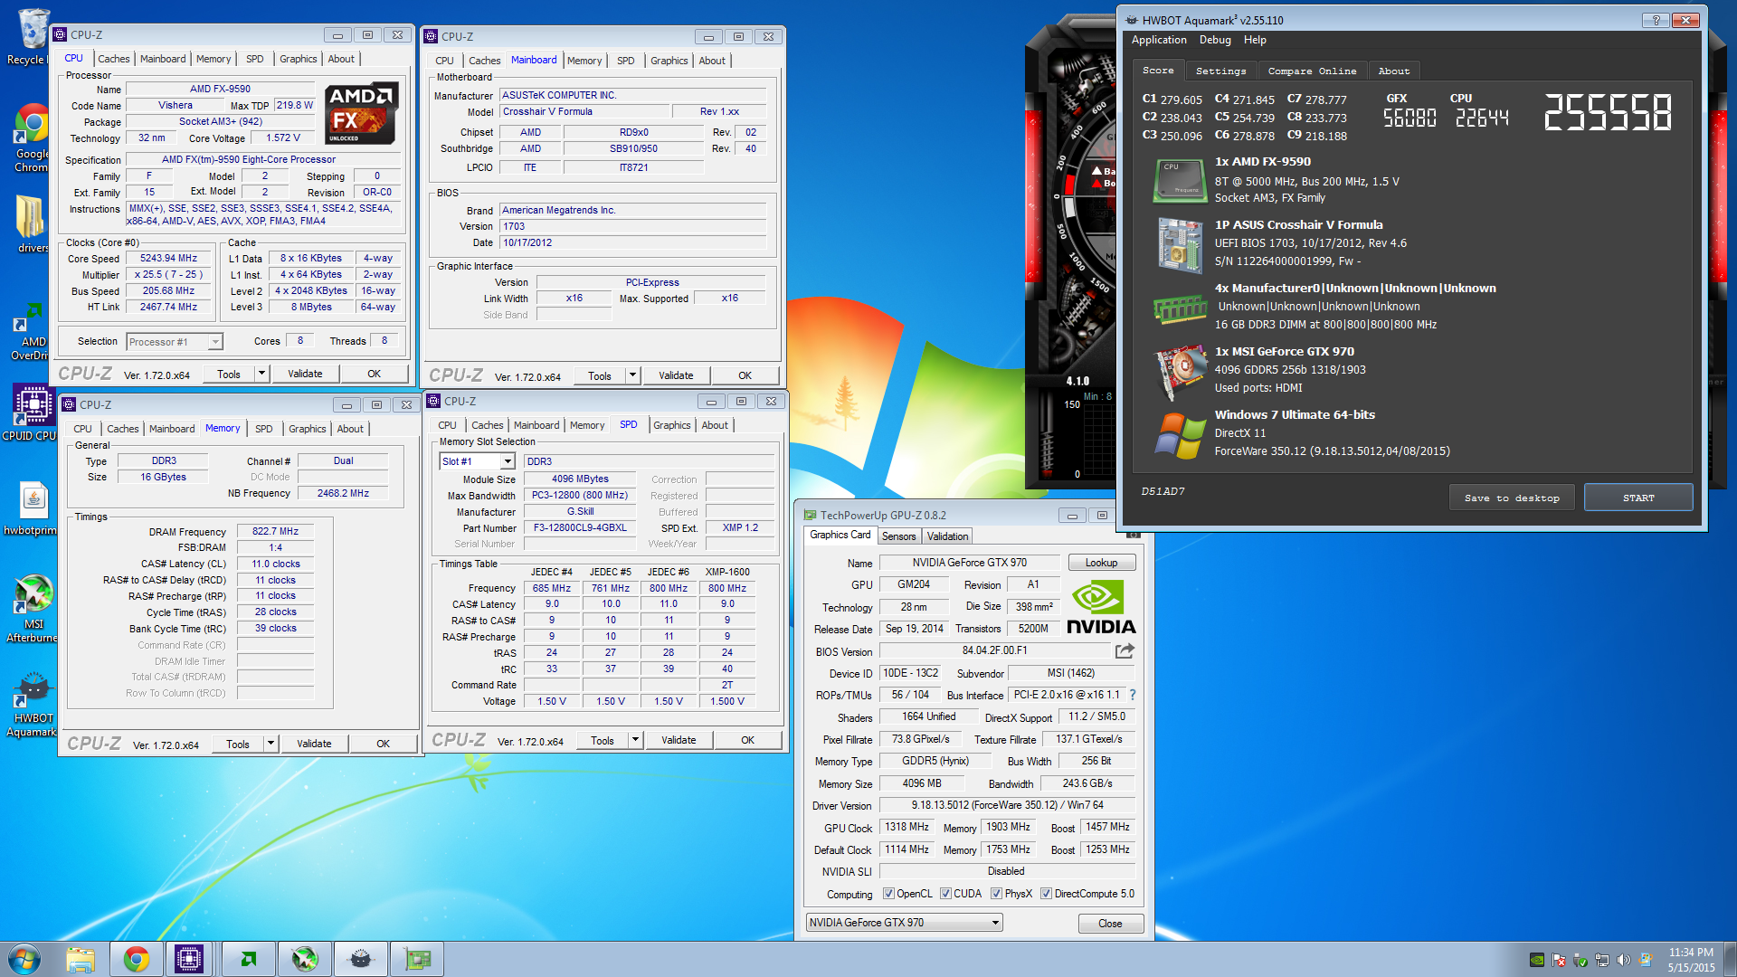Click the Lookup button in GPU-Z
1737x977 pixels.
coord(1101,563)
